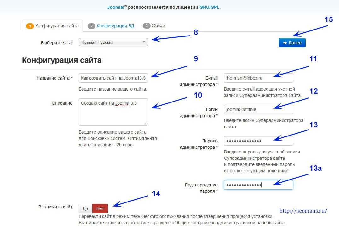Viewport: 339px width, 227px height.
Task: Click the orange step 1 badge
Action: (x=30, y=26)
